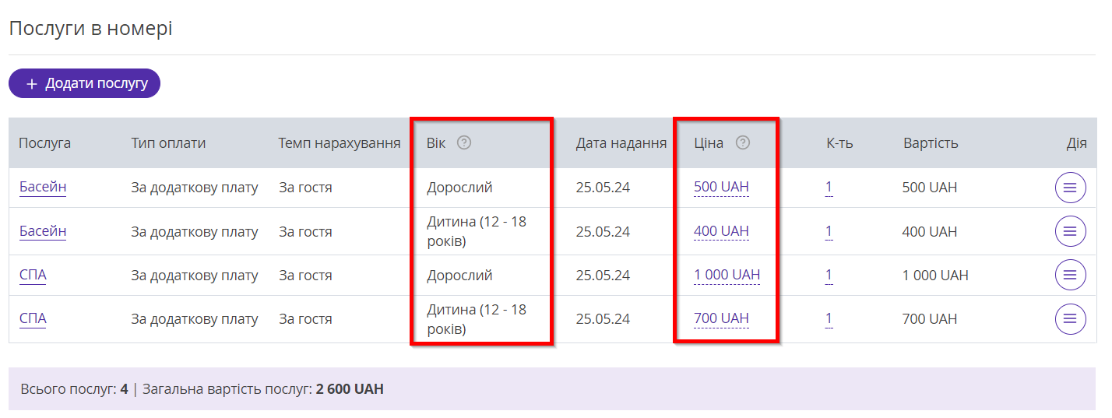Click the Вартість column header

point(931,143)
